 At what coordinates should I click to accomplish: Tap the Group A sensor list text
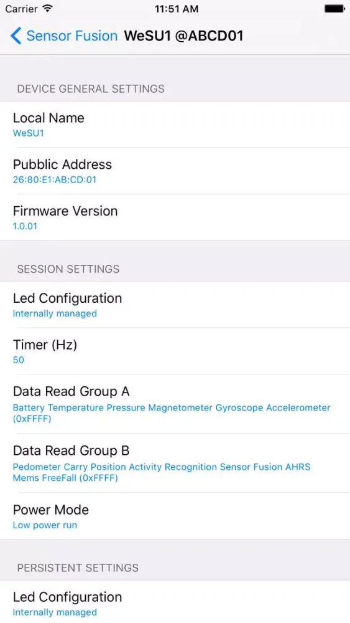tap(172, 413)
